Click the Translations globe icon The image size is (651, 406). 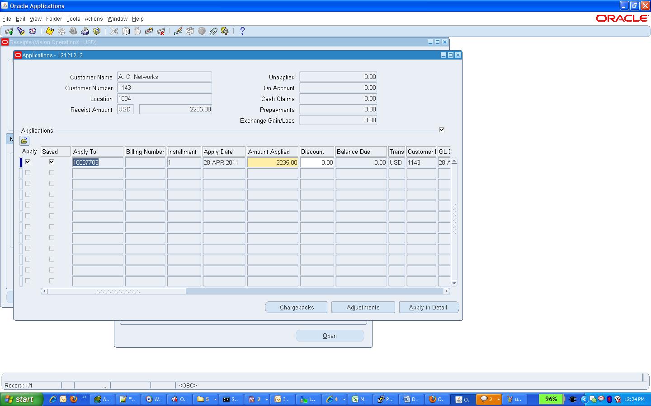(202, 31)
